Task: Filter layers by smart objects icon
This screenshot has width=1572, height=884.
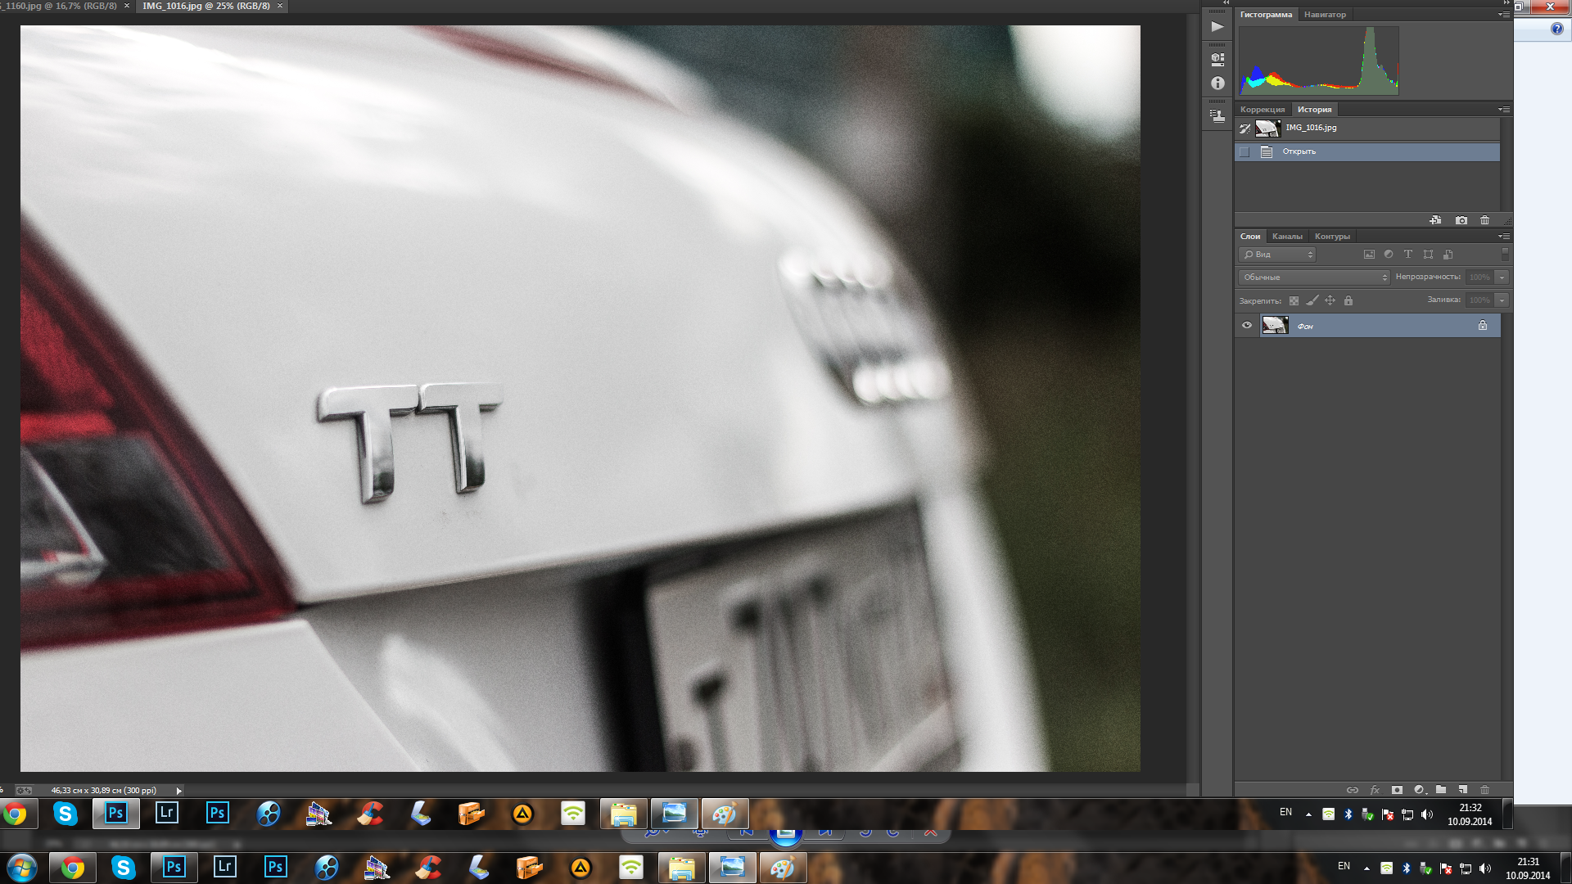Action: 1448,255
